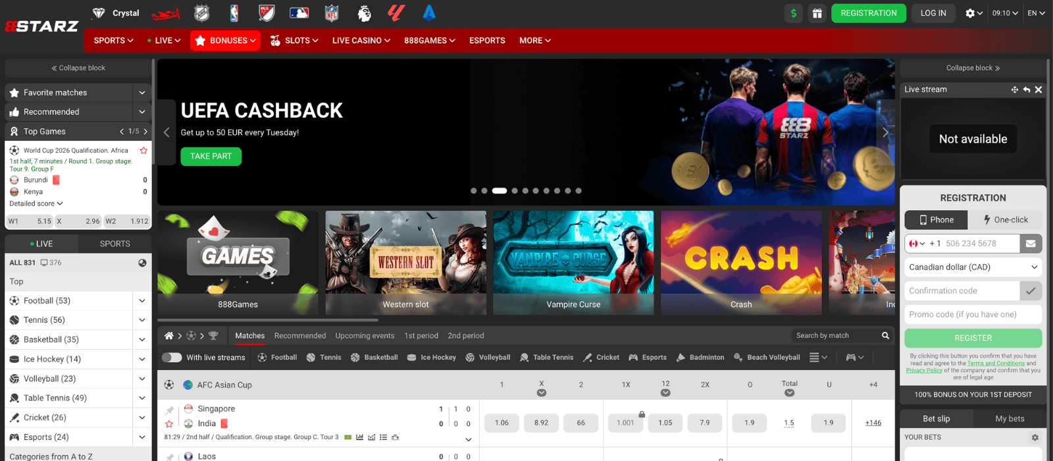Switch to the Upcoming events tab
Viewport: 1053px width, 461px height.
pos(365,336)
